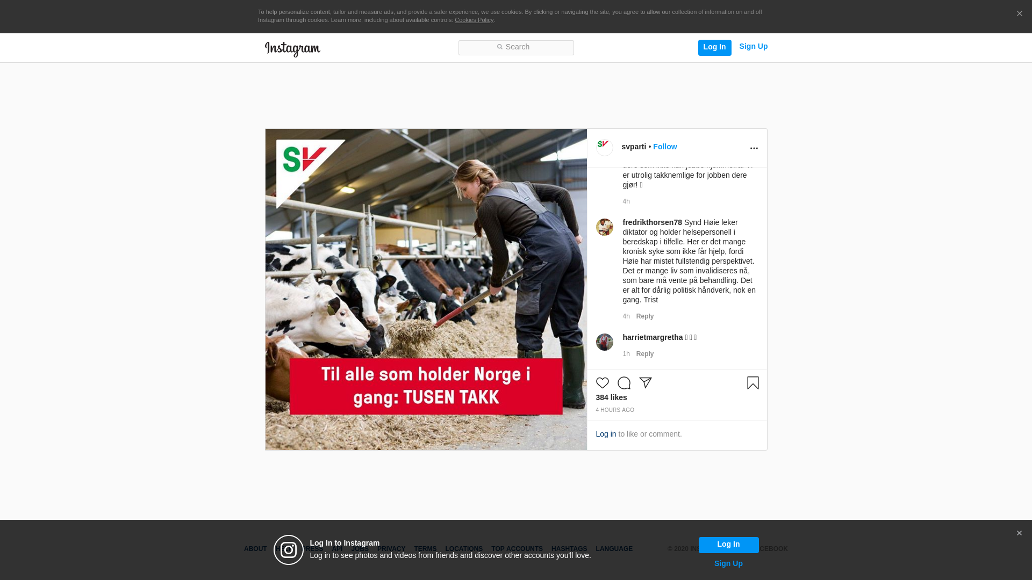Share the post with the paper plane icon
This screenshot has width=1032, height=580.
(x=645, y=383)
